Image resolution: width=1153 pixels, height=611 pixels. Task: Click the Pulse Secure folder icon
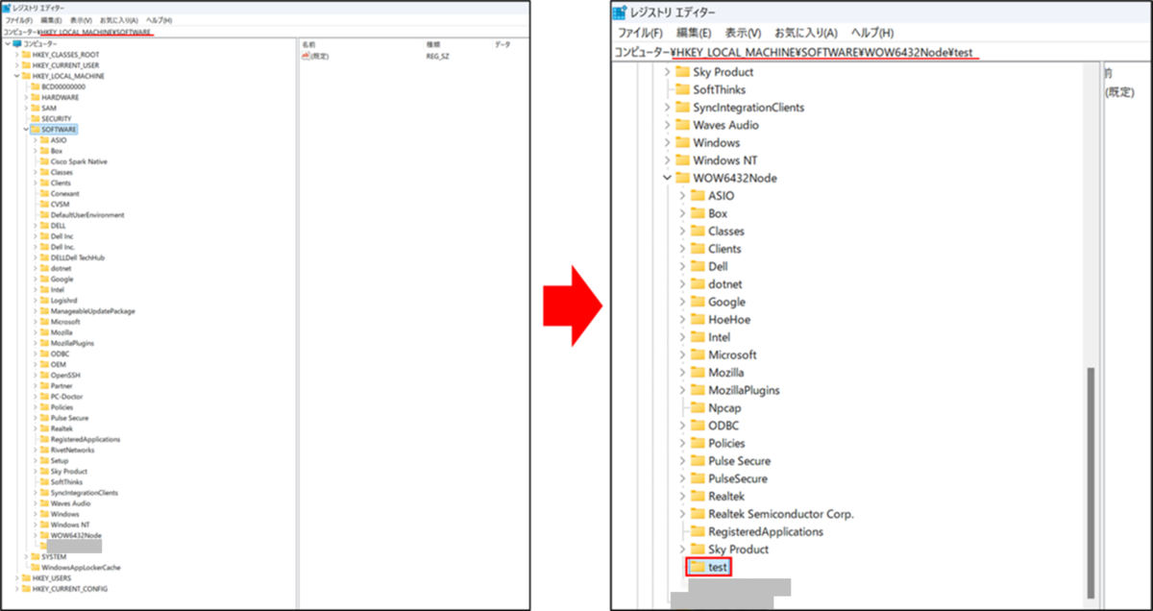pos(698,460)
